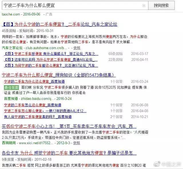Click the date 2014-10-21
This screenshot has width=183, height=169.
pos(140,117)
